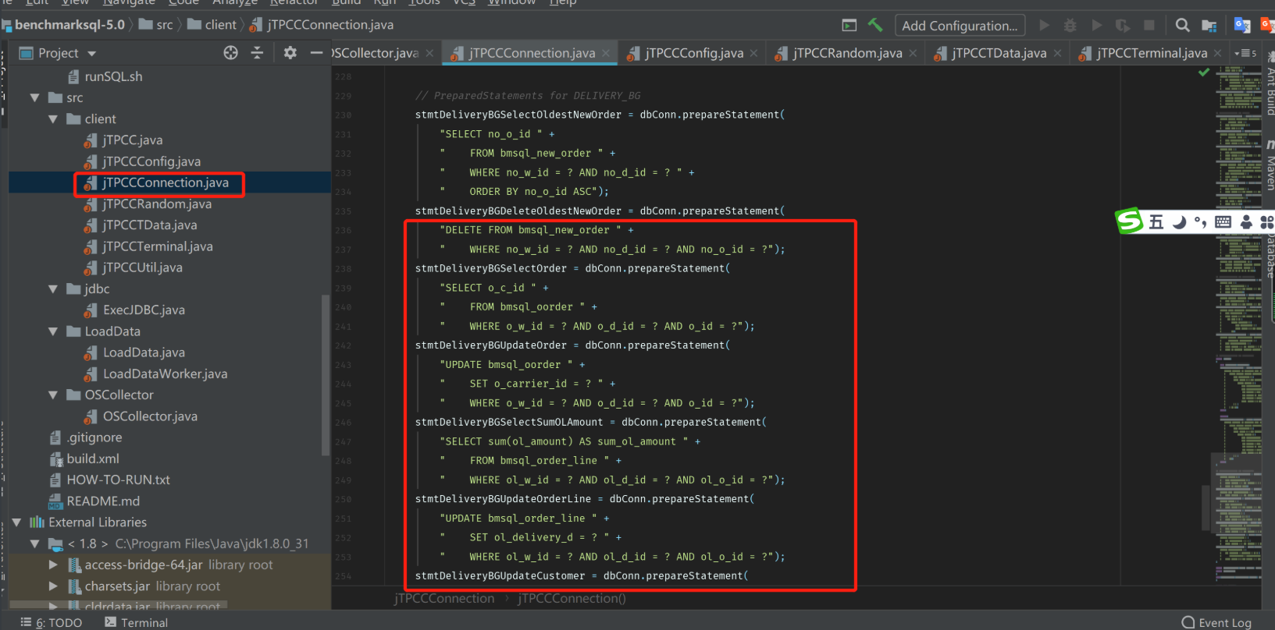Toggle the IME punctuation mode

tap(1200, 223)
